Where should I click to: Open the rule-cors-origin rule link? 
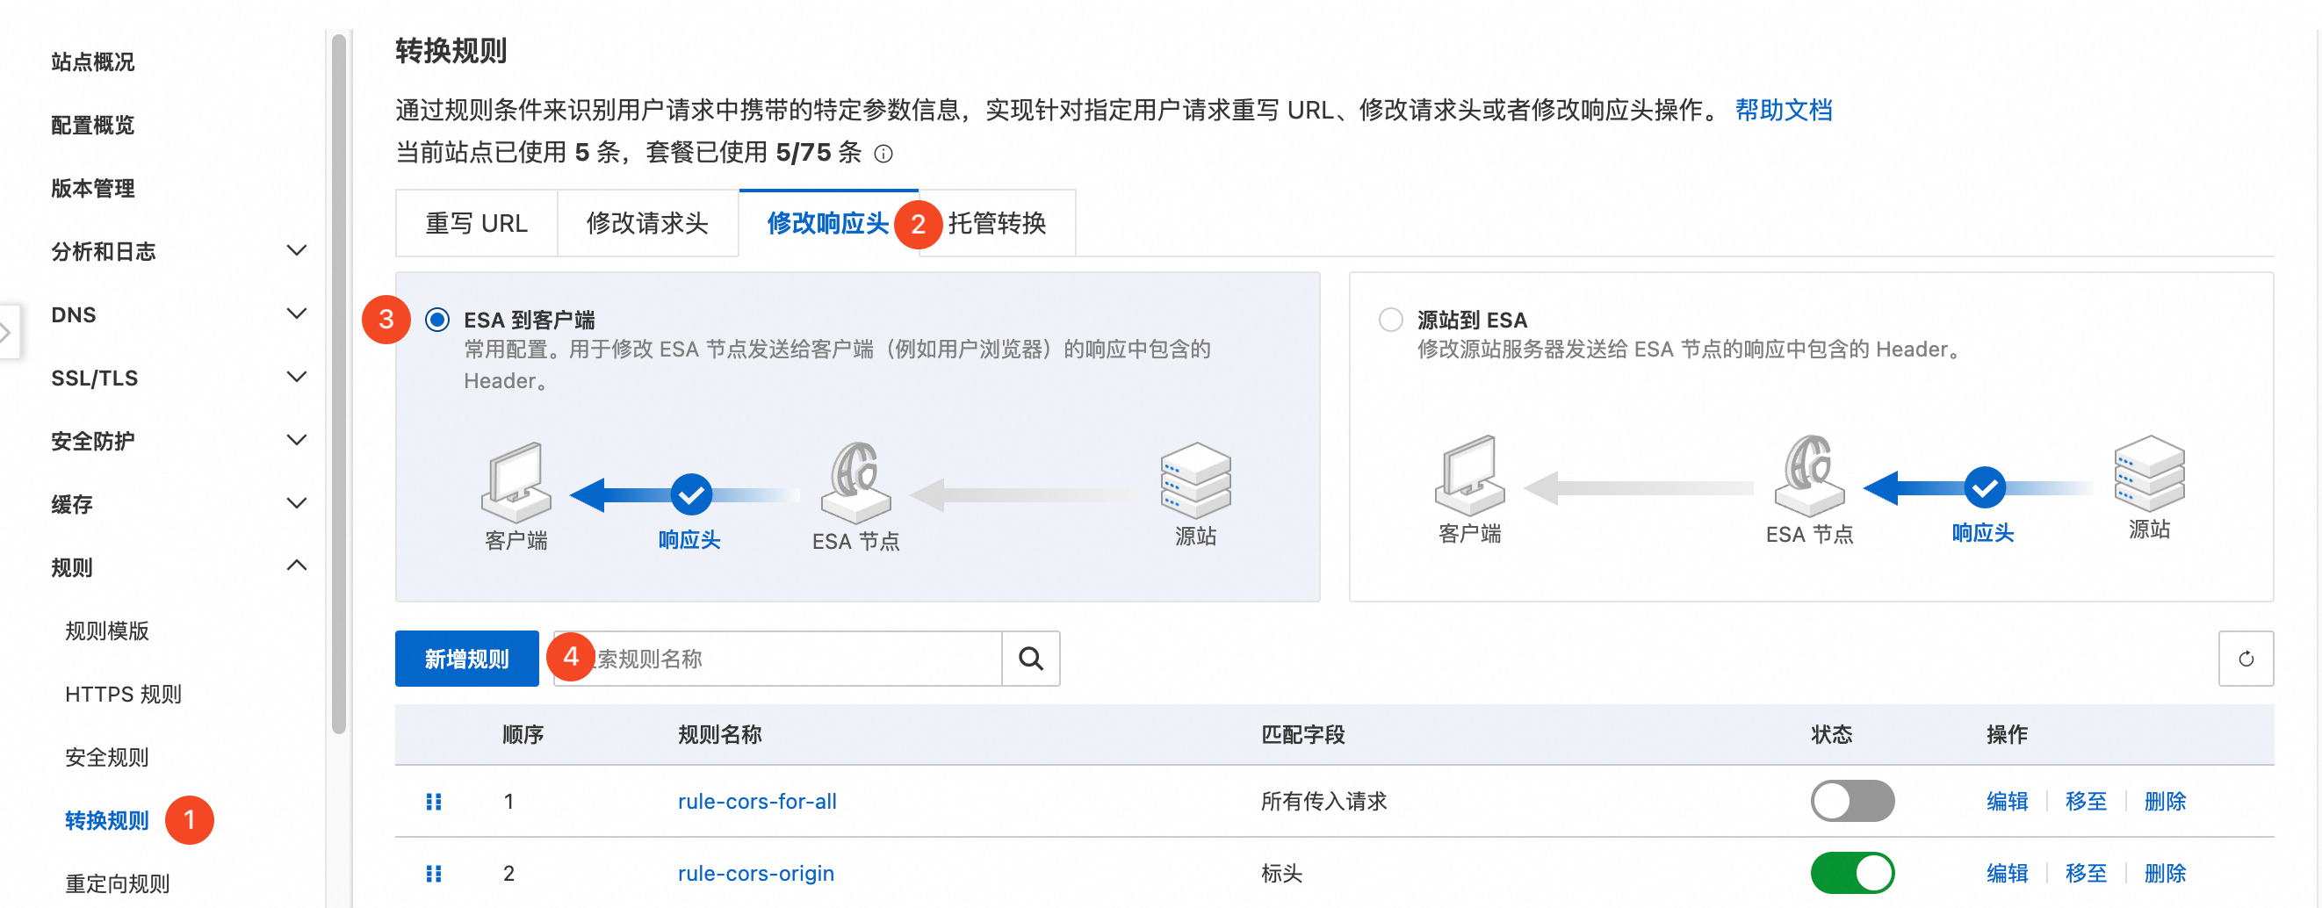tap(756, 873)
